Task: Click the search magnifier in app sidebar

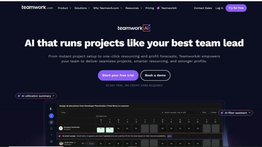Action: coord(51,129)
